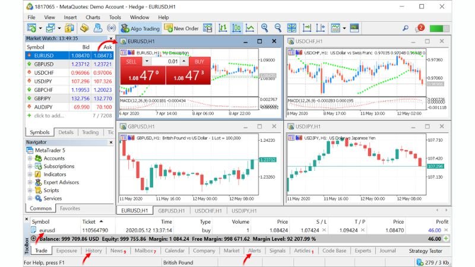
Task: Open the New Chart dropdown arrow
Action: [40, 28]
